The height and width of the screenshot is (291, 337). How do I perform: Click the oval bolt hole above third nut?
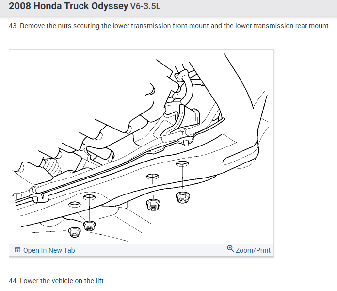pos(152,177)
